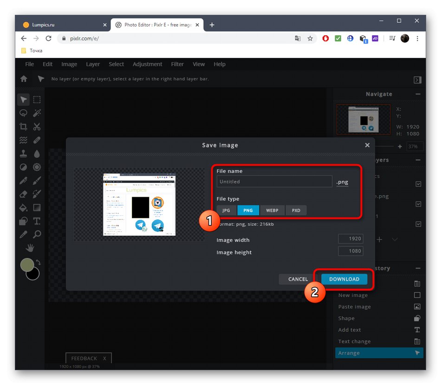Screen dimensions: 441x385
Task: Choose the Liquify tool
Action: (x=23, y=140)
